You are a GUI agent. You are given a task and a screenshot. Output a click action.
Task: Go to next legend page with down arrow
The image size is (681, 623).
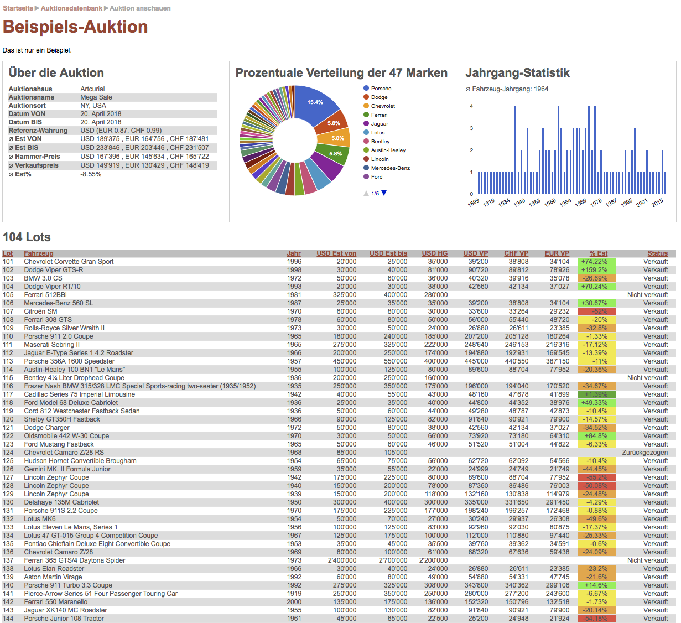coord(384,193)
